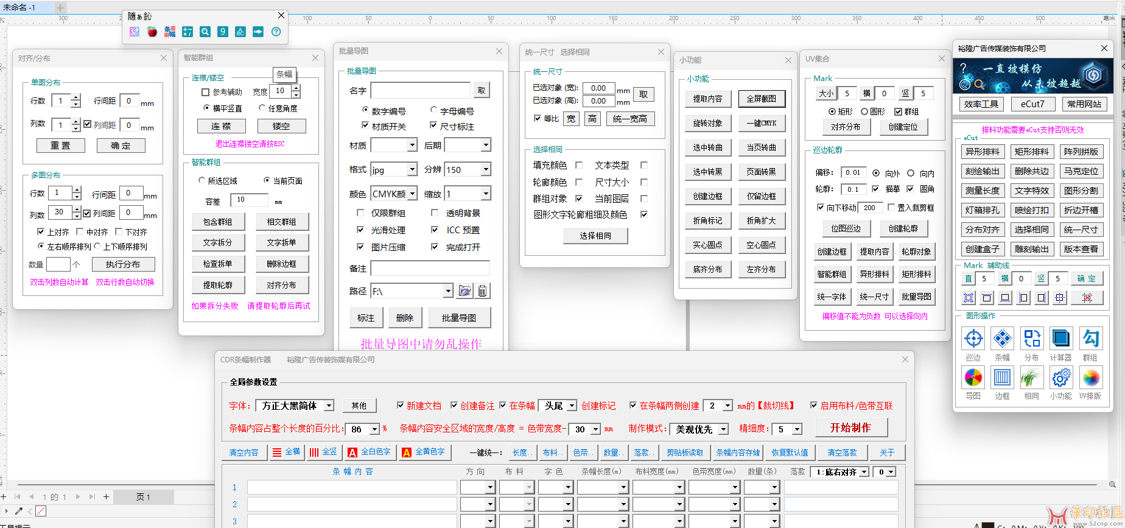Open the 分布 distribute icon in 图形操作
The width and height of the screenshot is (1125, 528).
pyautogui.click(x=1032, y=339)
